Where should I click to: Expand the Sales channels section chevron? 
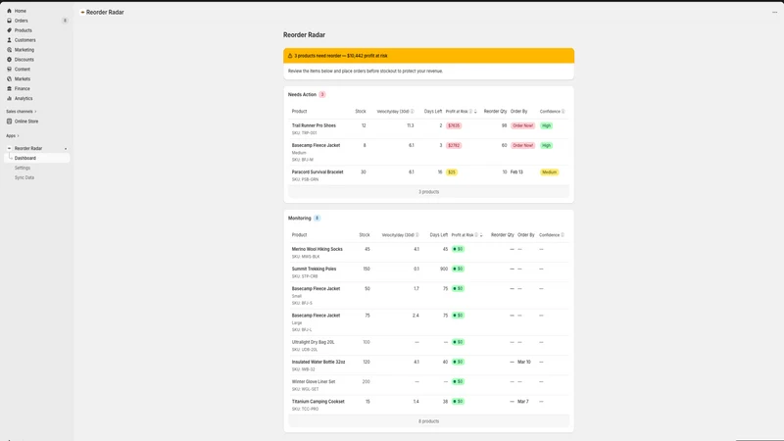point(35,112)
